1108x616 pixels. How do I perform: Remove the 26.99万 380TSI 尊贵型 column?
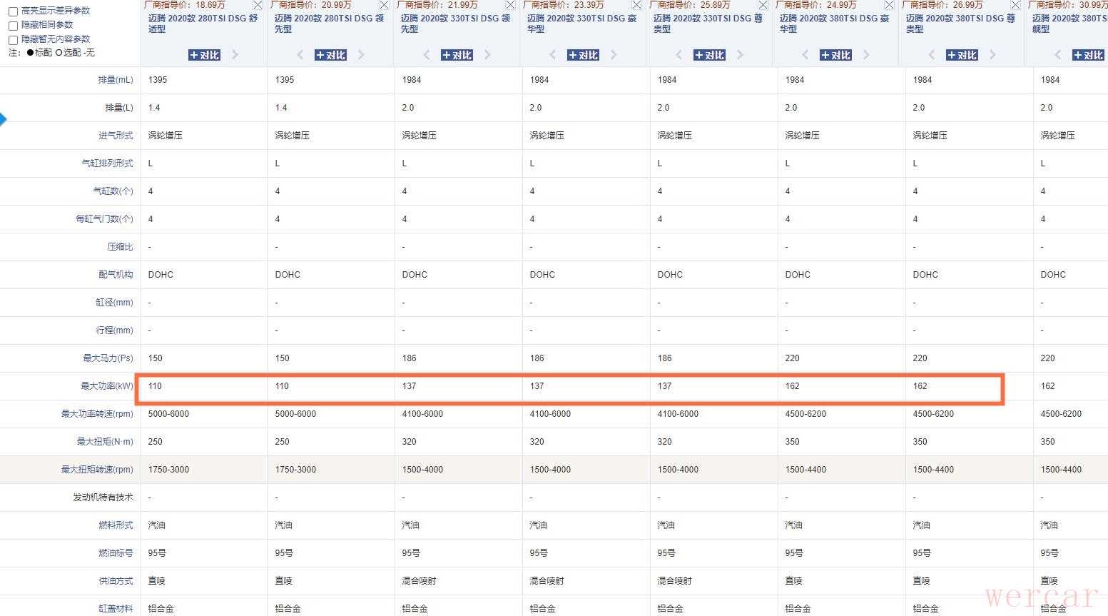(1015, 5)
